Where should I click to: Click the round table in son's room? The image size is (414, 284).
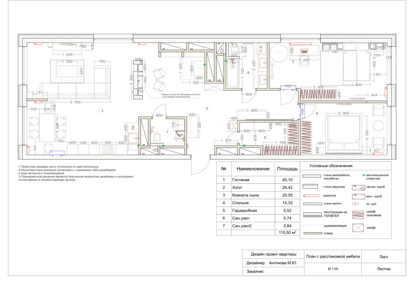[279, 53]
